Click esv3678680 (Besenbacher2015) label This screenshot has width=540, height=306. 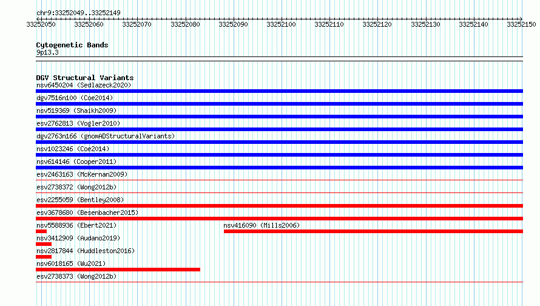(x=87, y=212)
